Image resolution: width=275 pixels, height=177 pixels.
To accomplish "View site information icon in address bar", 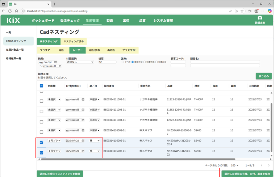I will (24, 11).
